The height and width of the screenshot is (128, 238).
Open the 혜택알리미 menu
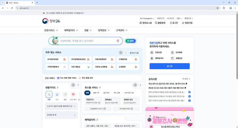71,30
